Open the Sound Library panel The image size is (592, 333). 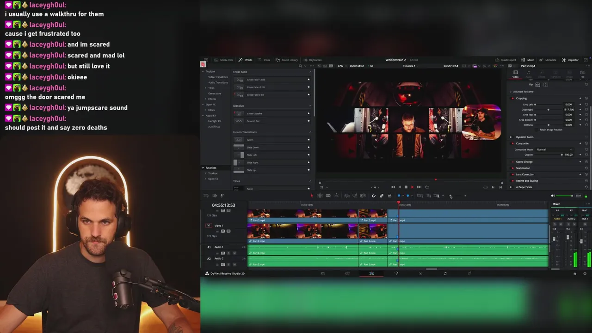[x=287, y=60]
